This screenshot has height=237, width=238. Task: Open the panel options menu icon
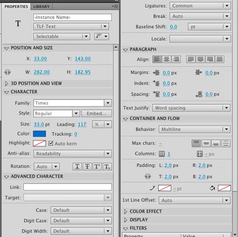(115, 7)
